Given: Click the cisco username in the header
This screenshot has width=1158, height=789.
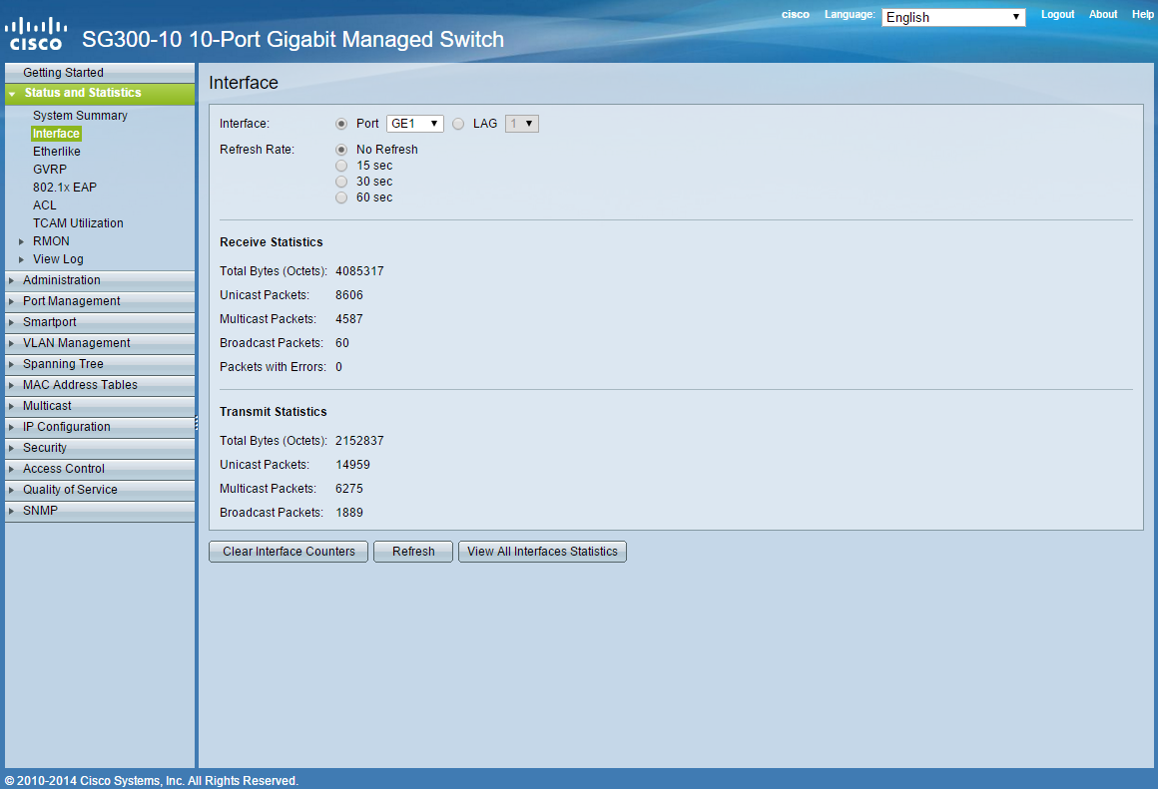Looking at the screenshot, I should pyautogui.click(x=796, y=15).
